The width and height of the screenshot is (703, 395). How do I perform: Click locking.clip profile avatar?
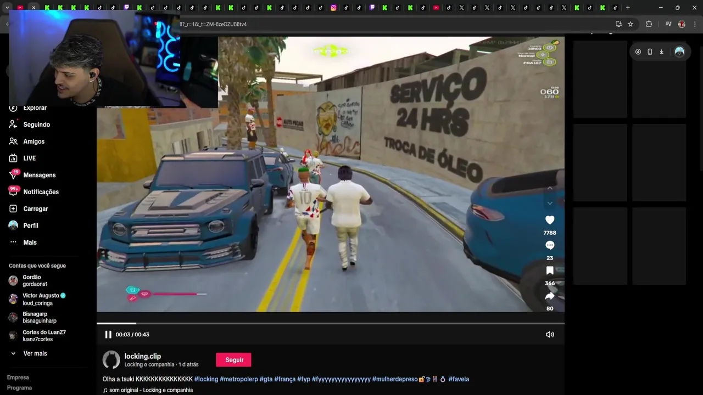pyautogui.click(x=111, y=360)
